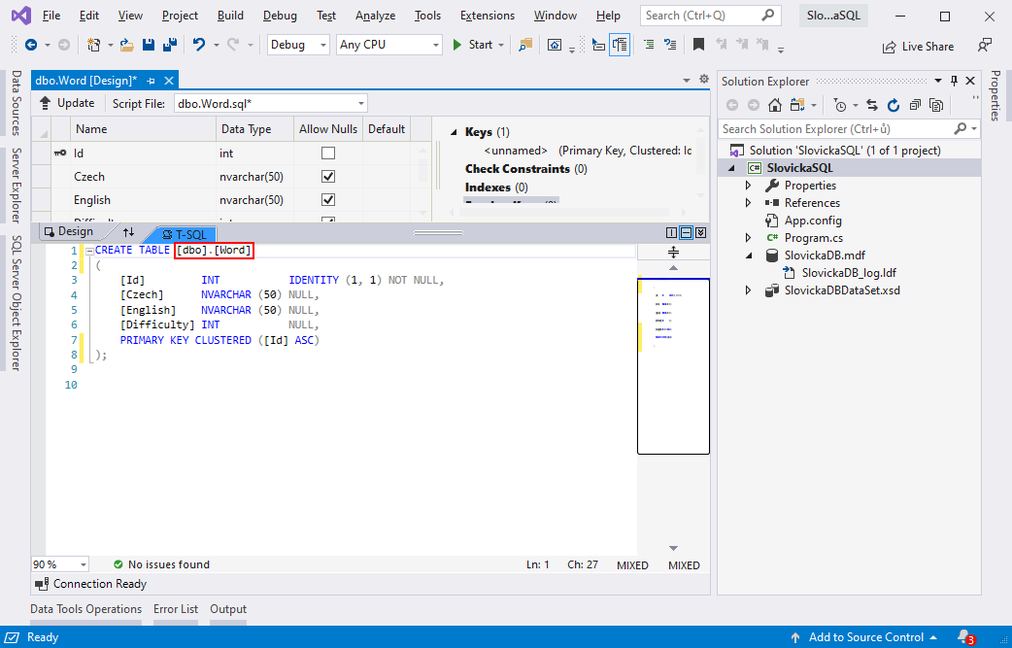Collapse the Keys section

(x=454, y=132)
